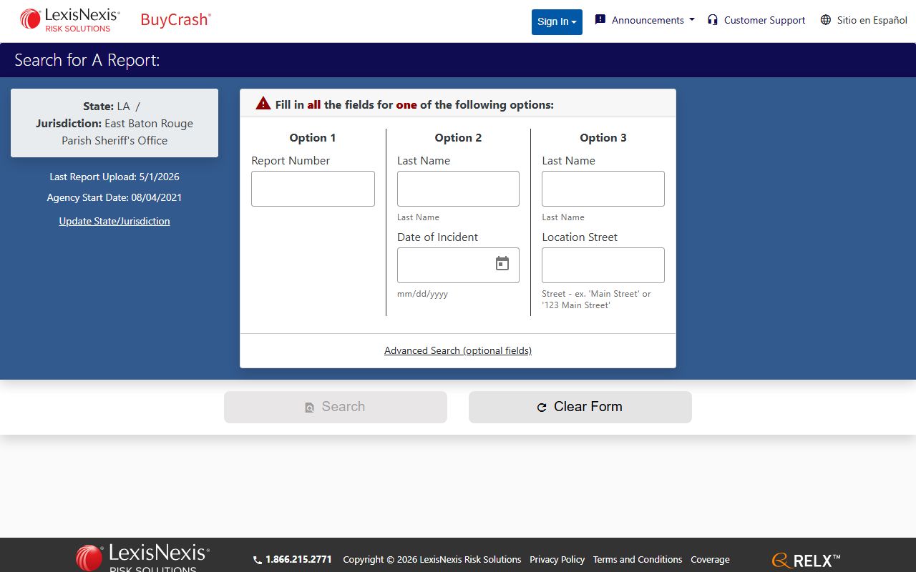Click the Clear Form button
The image size is (916, 572).
click(x=580, y=407)
